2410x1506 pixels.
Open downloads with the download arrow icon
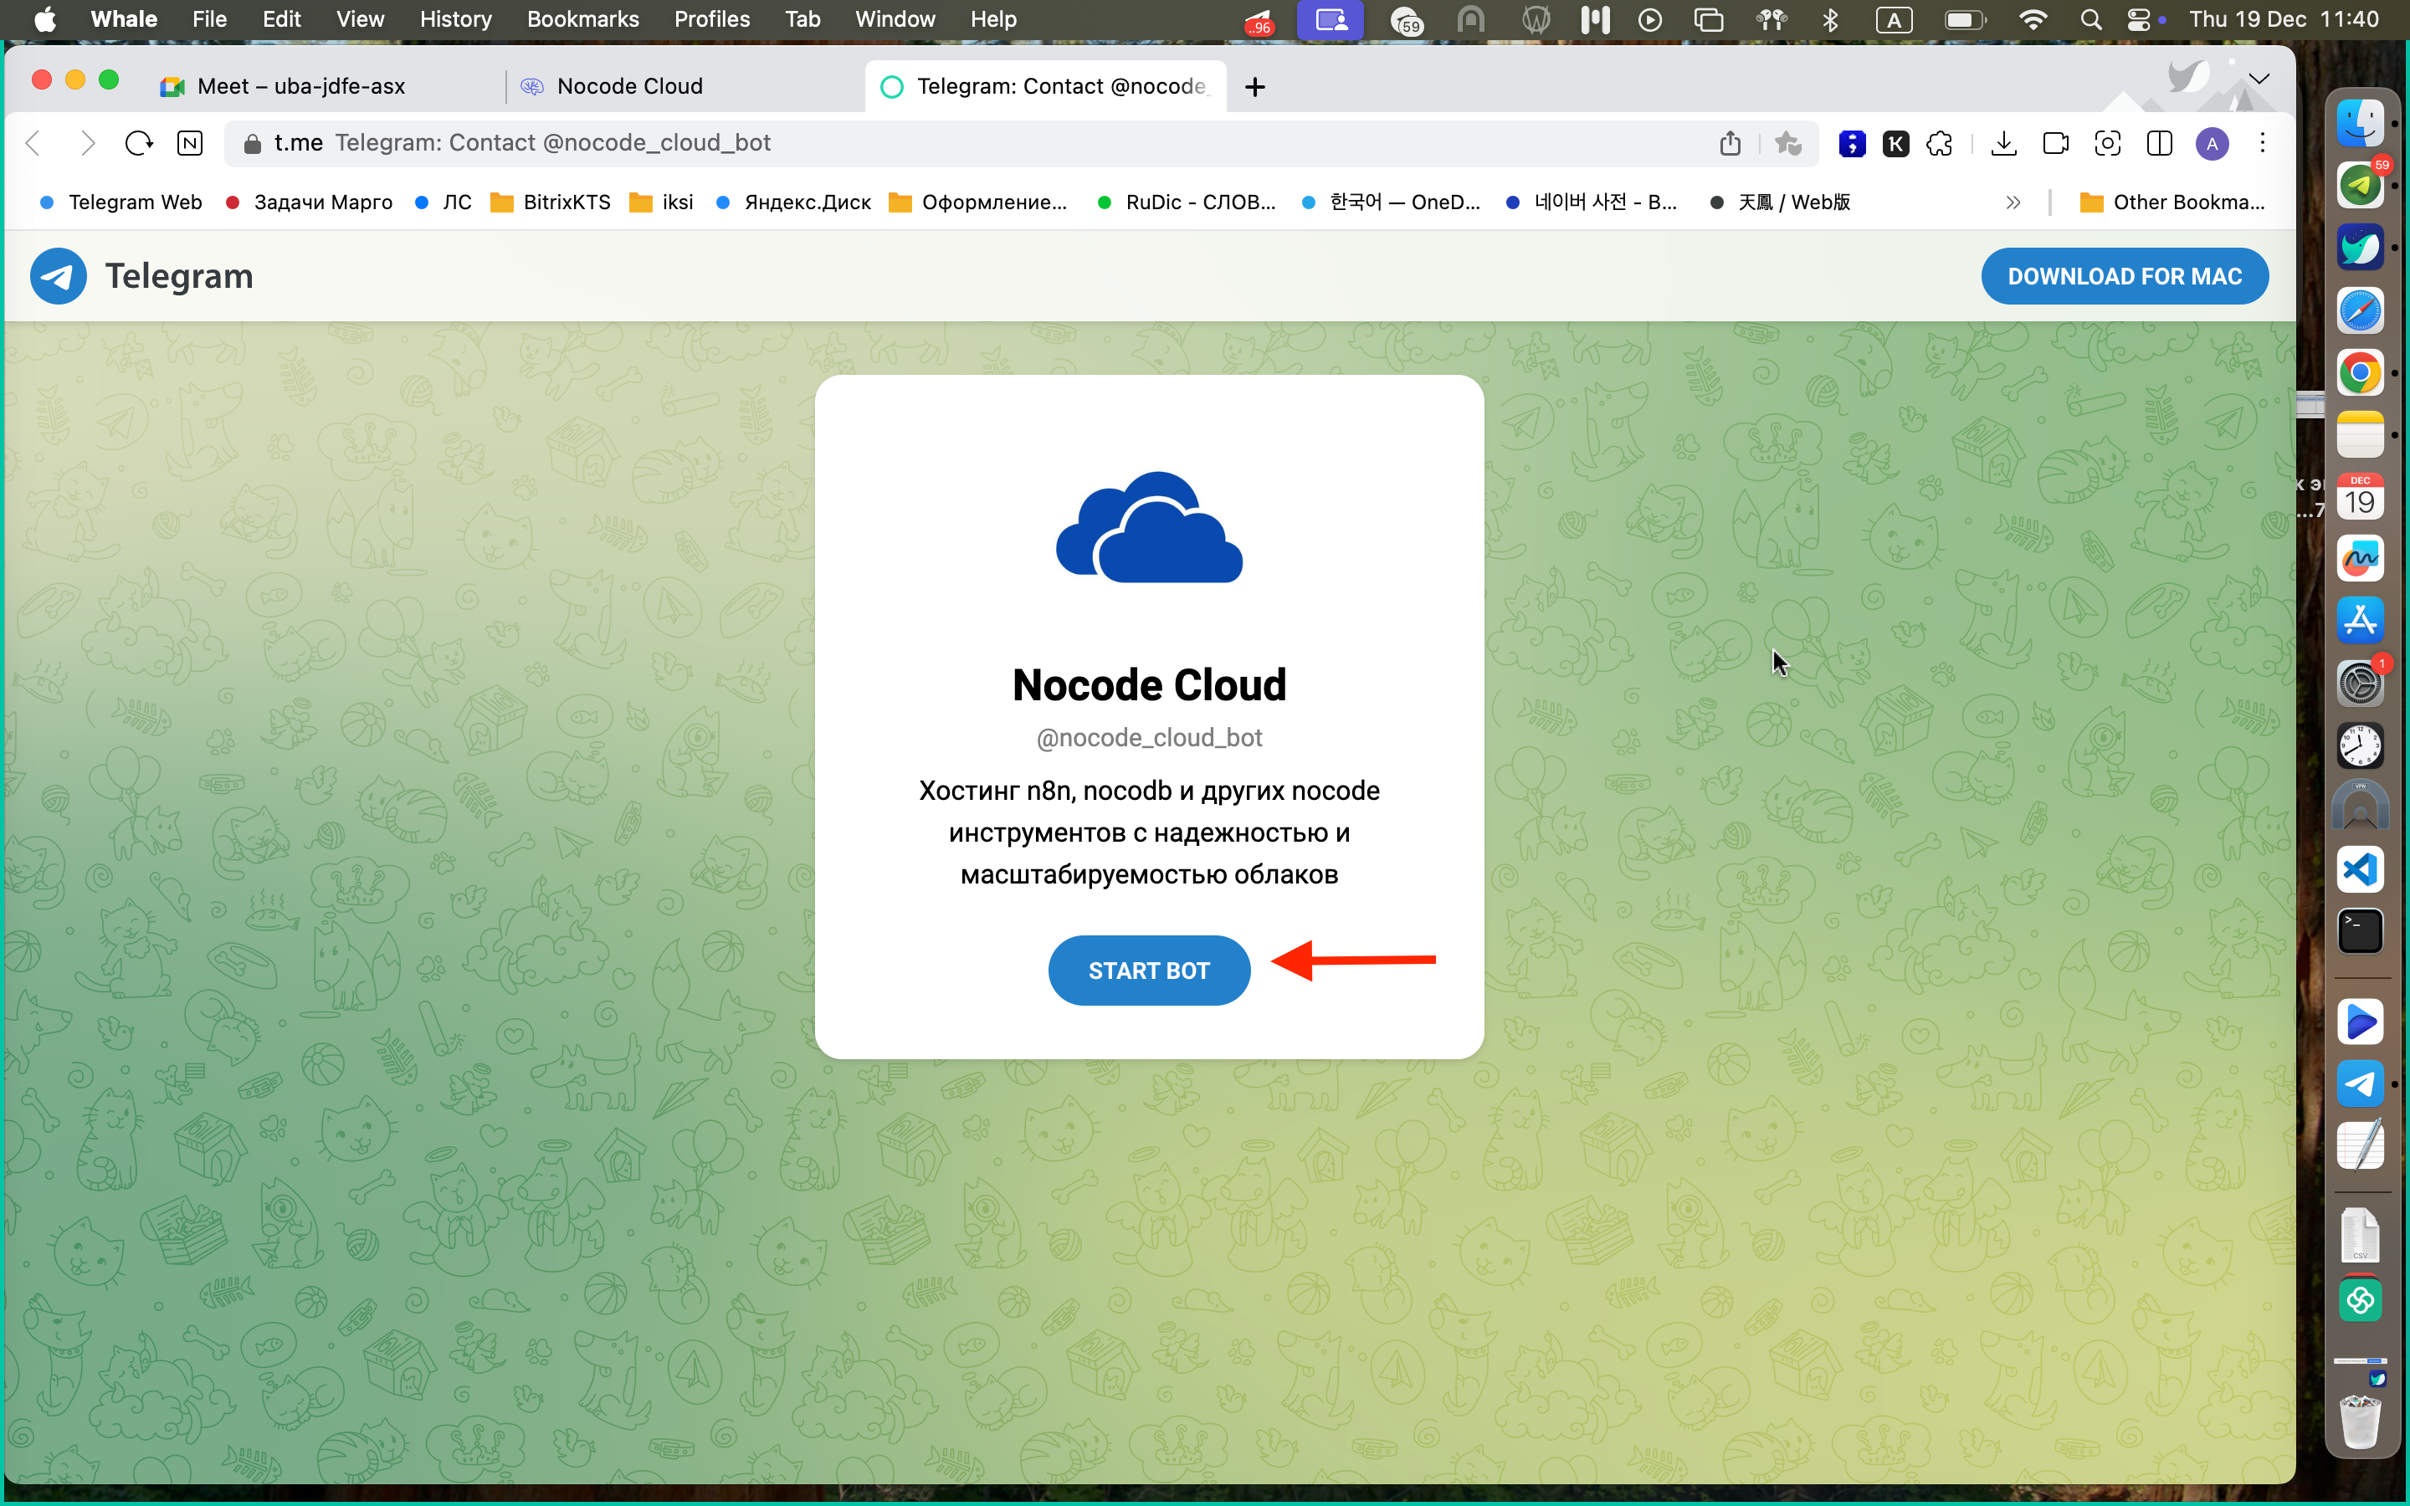point(2003,143)
